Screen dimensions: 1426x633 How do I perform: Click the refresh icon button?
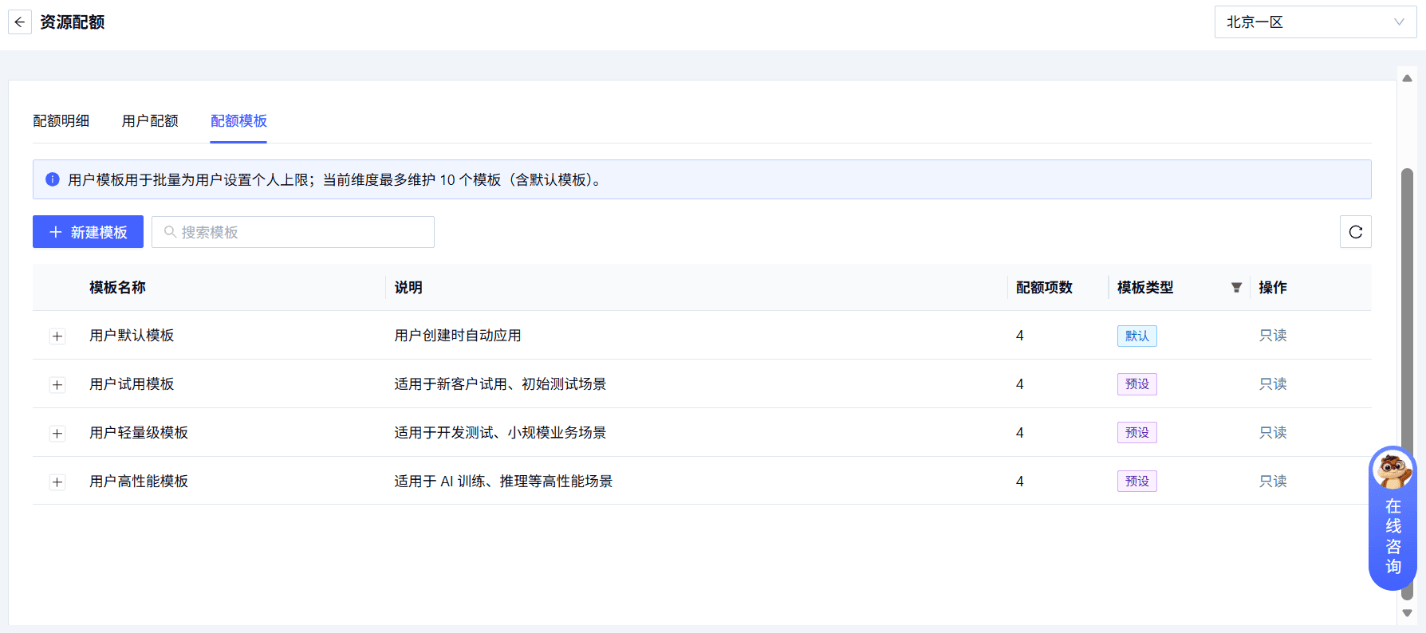click(1355, 232)
